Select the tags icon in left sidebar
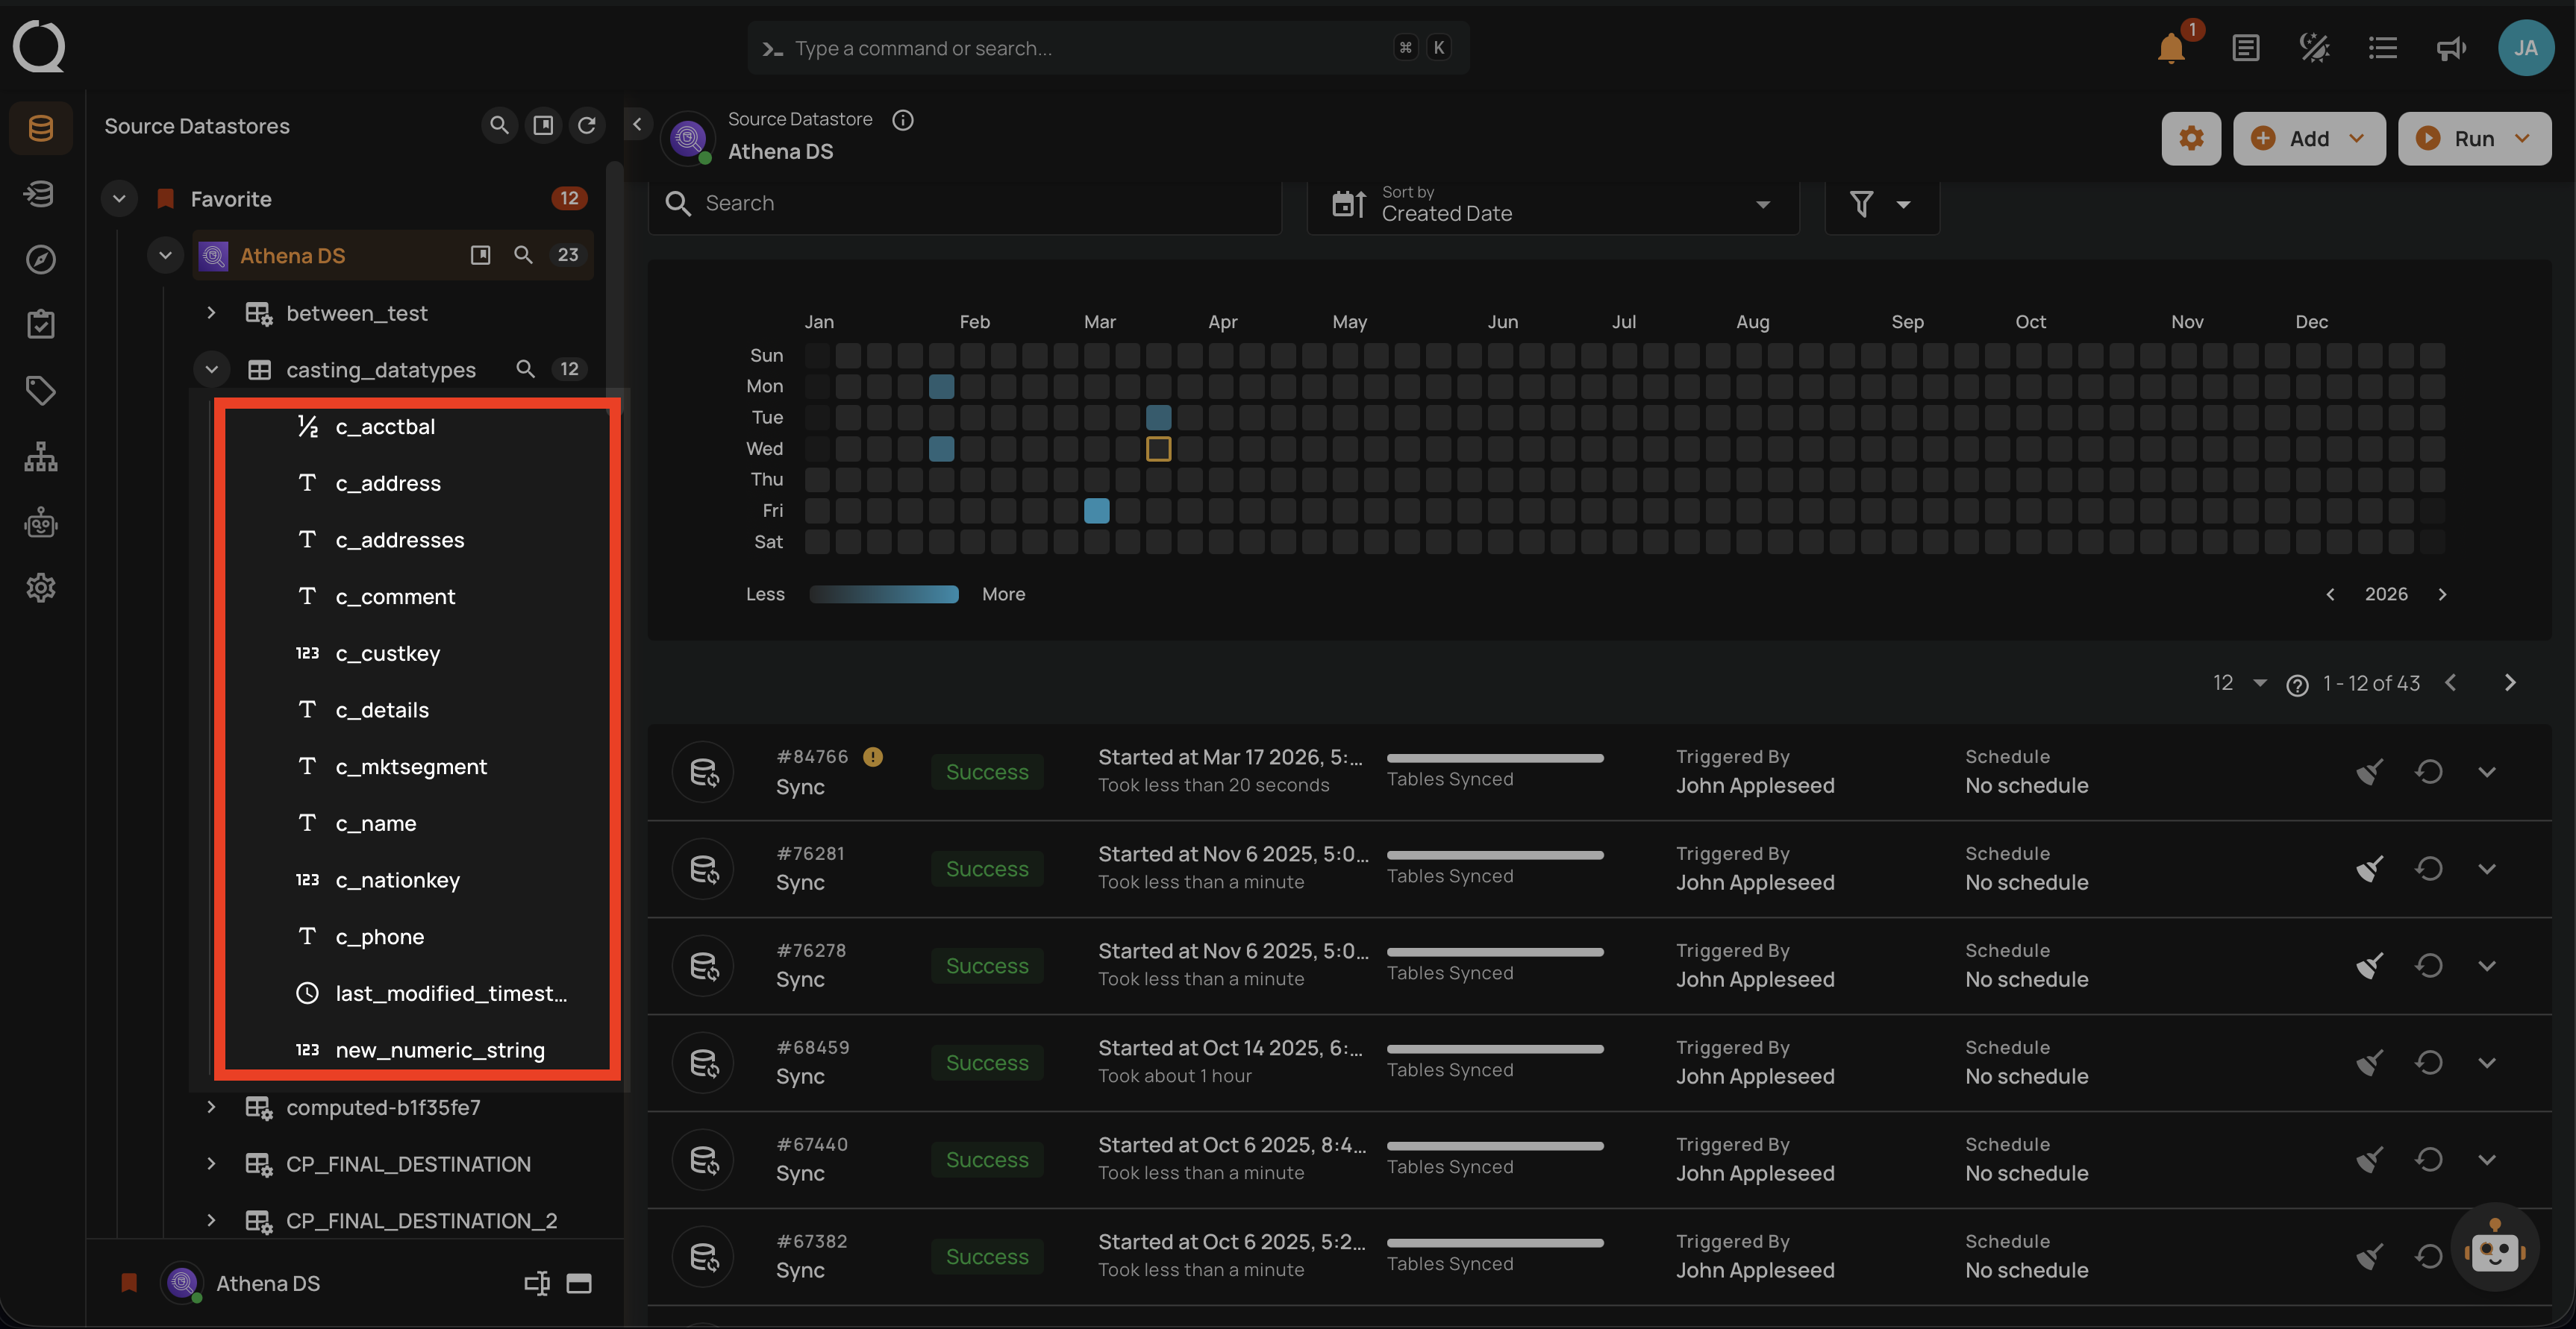The width and height of the screenshot is (2576, 1329). click(40, 390)
